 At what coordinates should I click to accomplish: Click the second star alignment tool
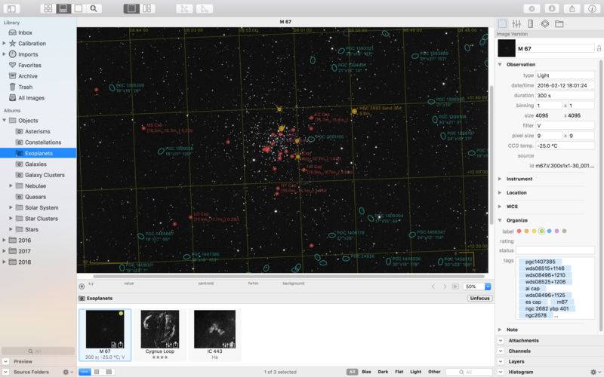205,8
